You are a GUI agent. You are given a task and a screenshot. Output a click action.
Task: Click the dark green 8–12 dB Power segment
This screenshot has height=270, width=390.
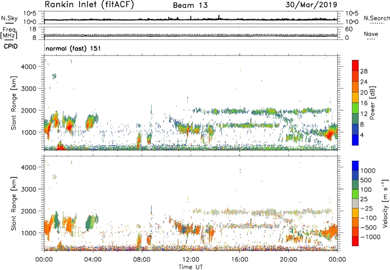click(x=355, y=118)
